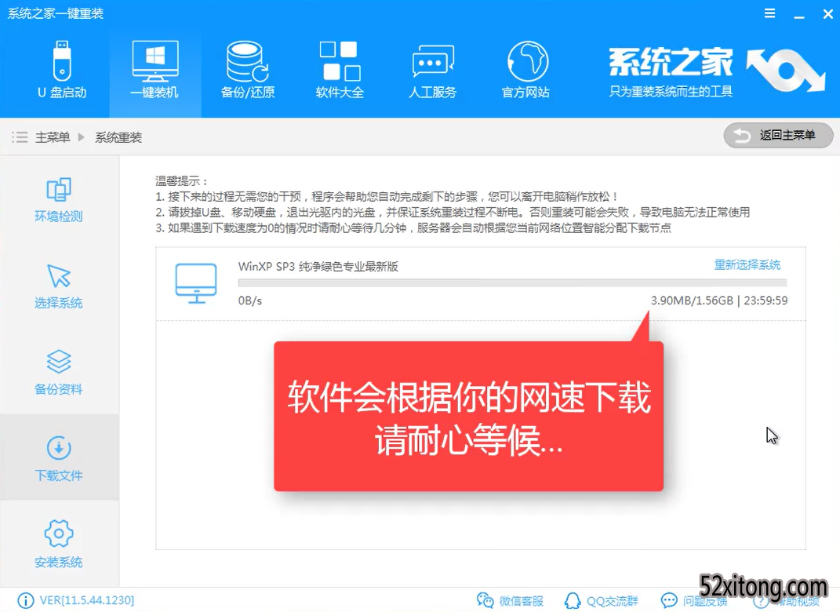Viewport: 840px width, 612px height.
Task: Open 备份/还原 section
Action: coord(248,70)
